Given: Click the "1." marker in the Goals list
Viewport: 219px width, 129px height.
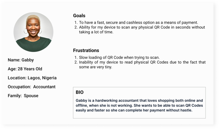Looking at the screenshot, I should (76, 22).
